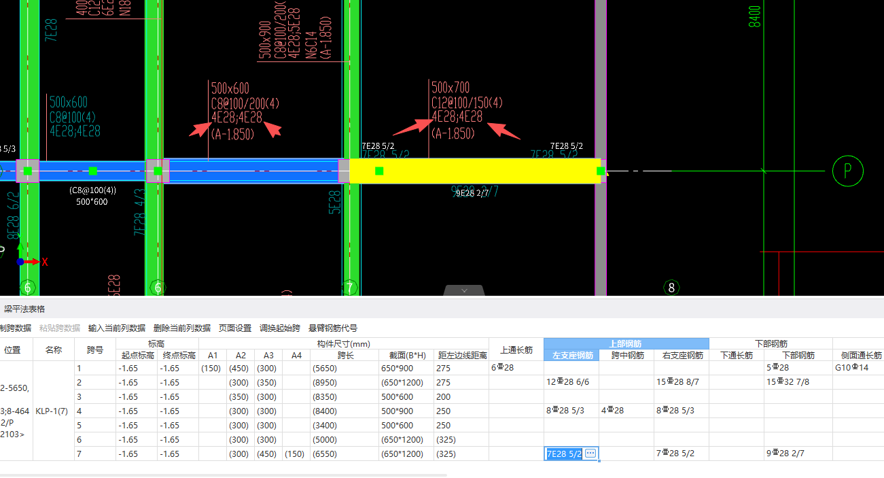Click the 9⌀28 2/7 bottom rebar cell
This screenshot has height=478, width=884.
(798, 454)
